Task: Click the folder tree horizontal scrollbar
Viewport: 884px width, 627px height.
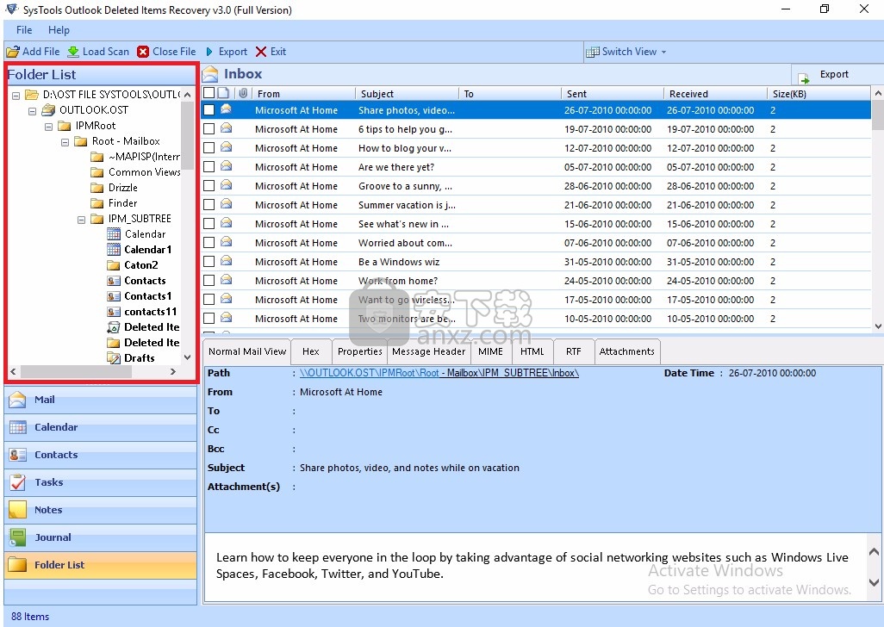Action: tap(76, 371)
